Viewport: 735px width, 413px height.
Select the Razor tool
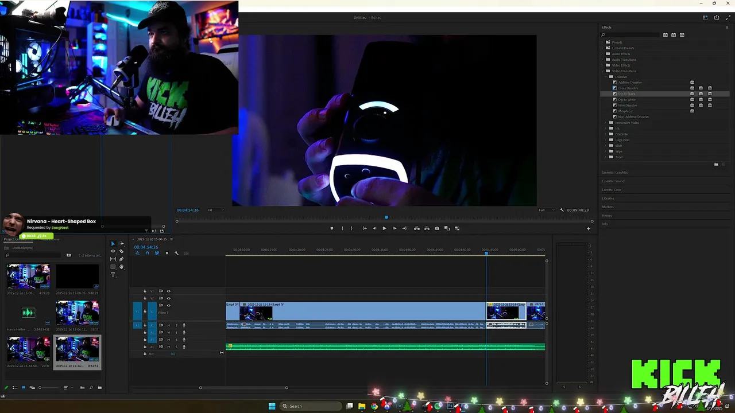point(121,251)
